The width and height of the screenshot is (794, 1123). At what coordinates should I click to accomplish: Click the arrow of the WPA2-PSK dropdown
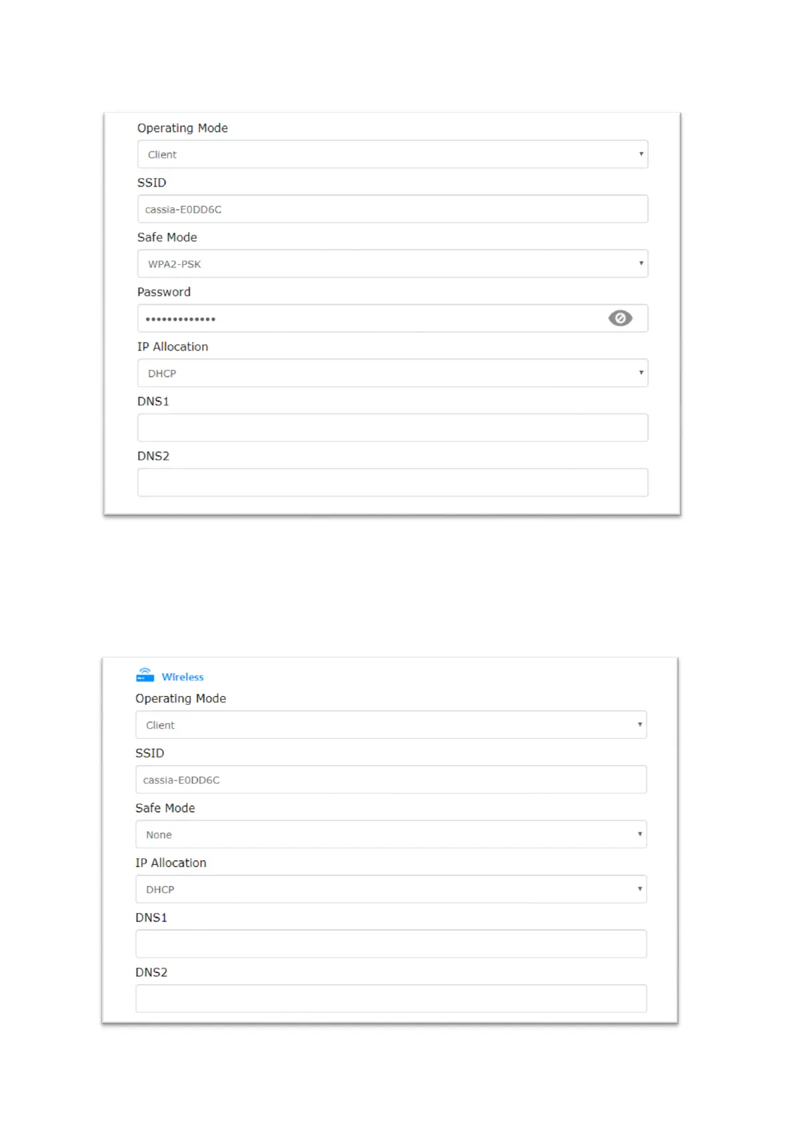tap(641, 263)
